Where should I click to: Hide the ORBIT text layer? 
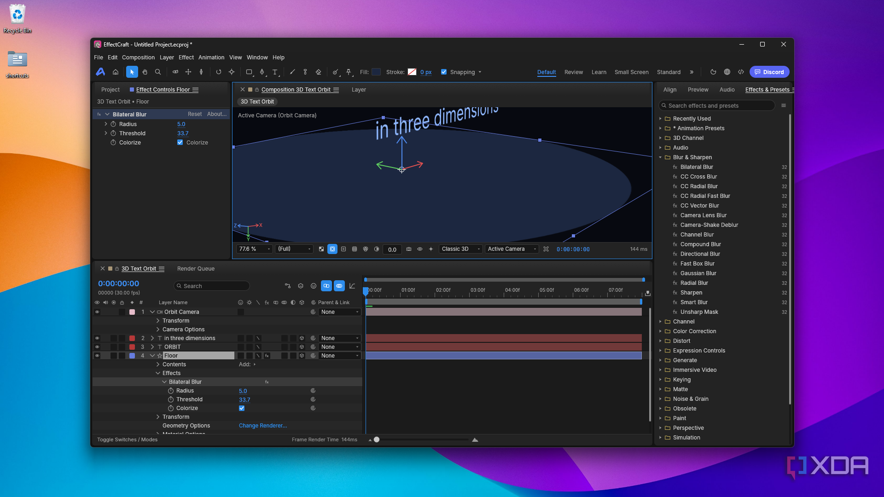(x=97, y=347)
